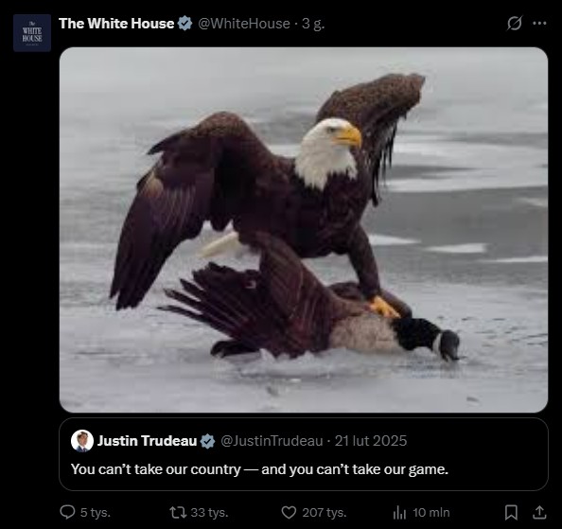This screenshot has width=562, height=529.
Task: Click The White House display name
Action: pos(116,24)
